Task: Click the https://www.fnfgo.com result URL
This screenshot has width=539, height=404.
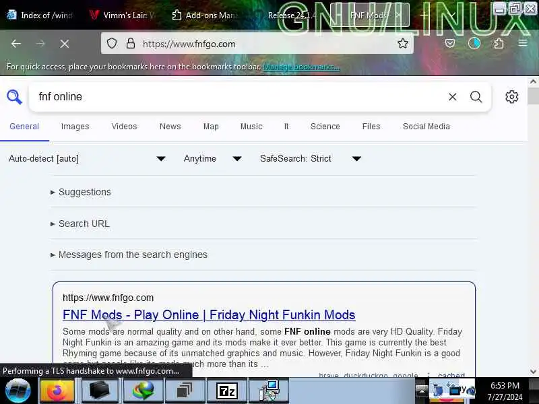Action: [108, 298]
